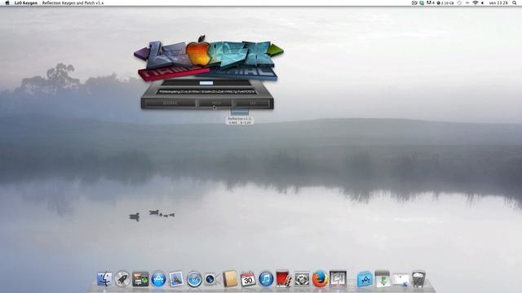Launch Safari compass icon in dock

tap(194, 279)
